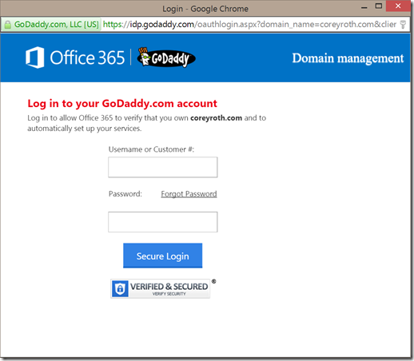Focus the Password input field
Screen dimensions: 414x361
click(163, 222)
